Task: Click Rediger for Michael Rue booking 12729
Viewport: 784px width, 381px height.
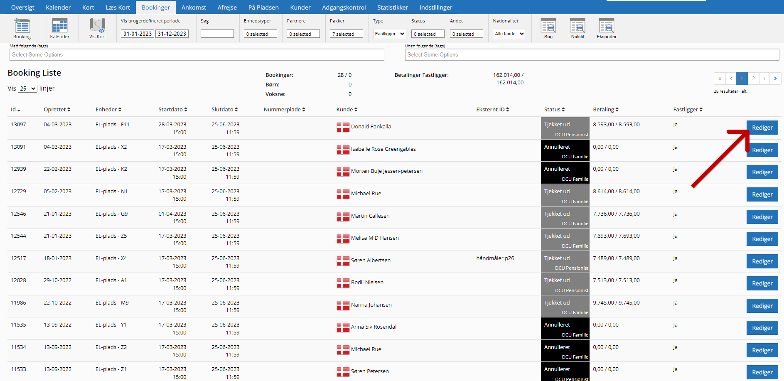Action: (762, 195)
